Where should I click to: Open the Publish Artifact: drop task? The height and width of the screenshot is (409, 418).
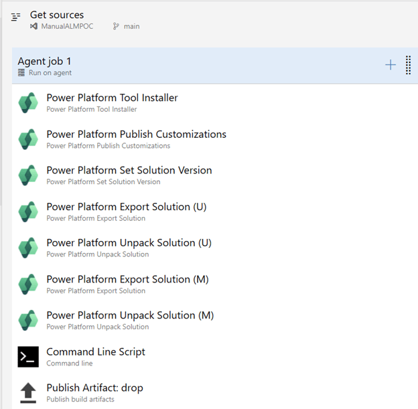click(94, 388)
